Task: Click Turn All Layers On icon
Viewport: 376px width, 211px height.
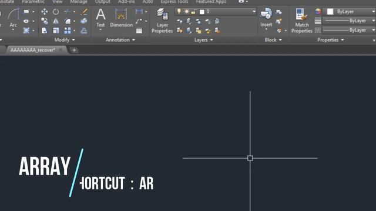Action: point(179,30)
